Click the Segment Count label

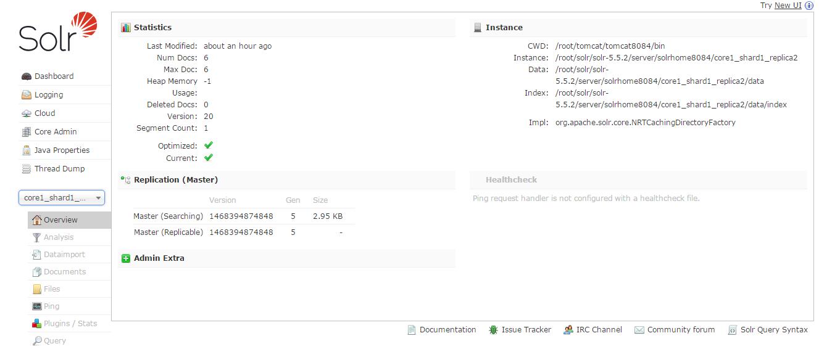click(167, 128)
